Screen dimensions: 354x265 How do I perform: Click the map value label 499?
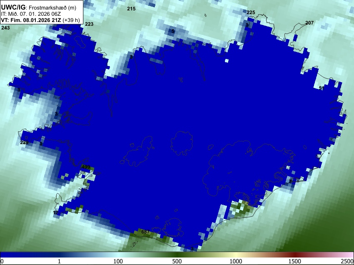[x=86, y=167]
